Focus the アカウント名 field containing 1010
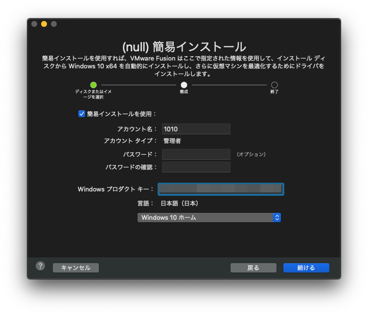Viewport: 368px width, 315px height. 196,129
